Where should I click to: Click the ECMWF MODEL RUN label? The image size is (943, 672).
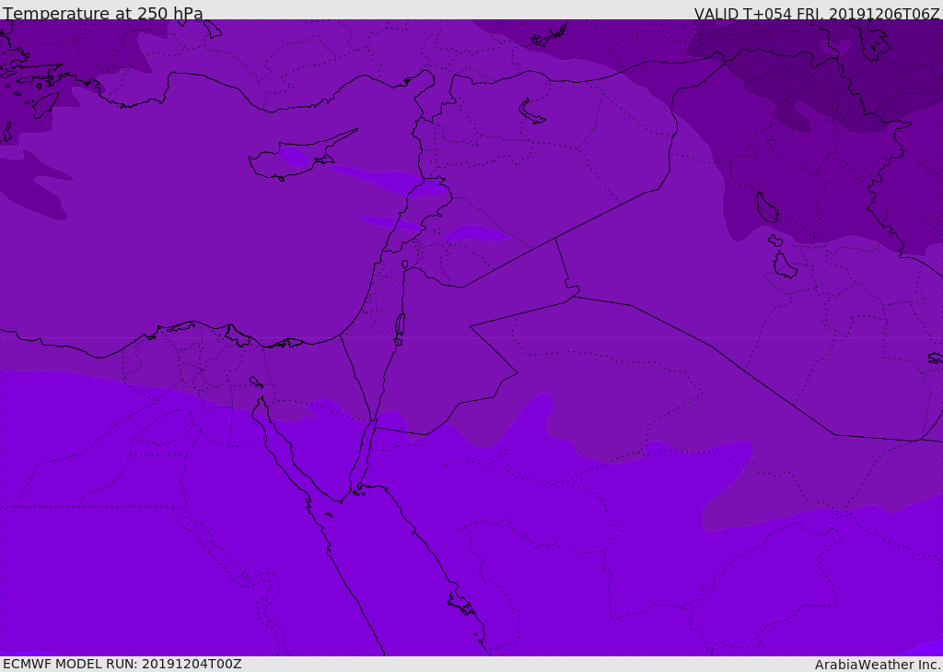coord(122,664)
